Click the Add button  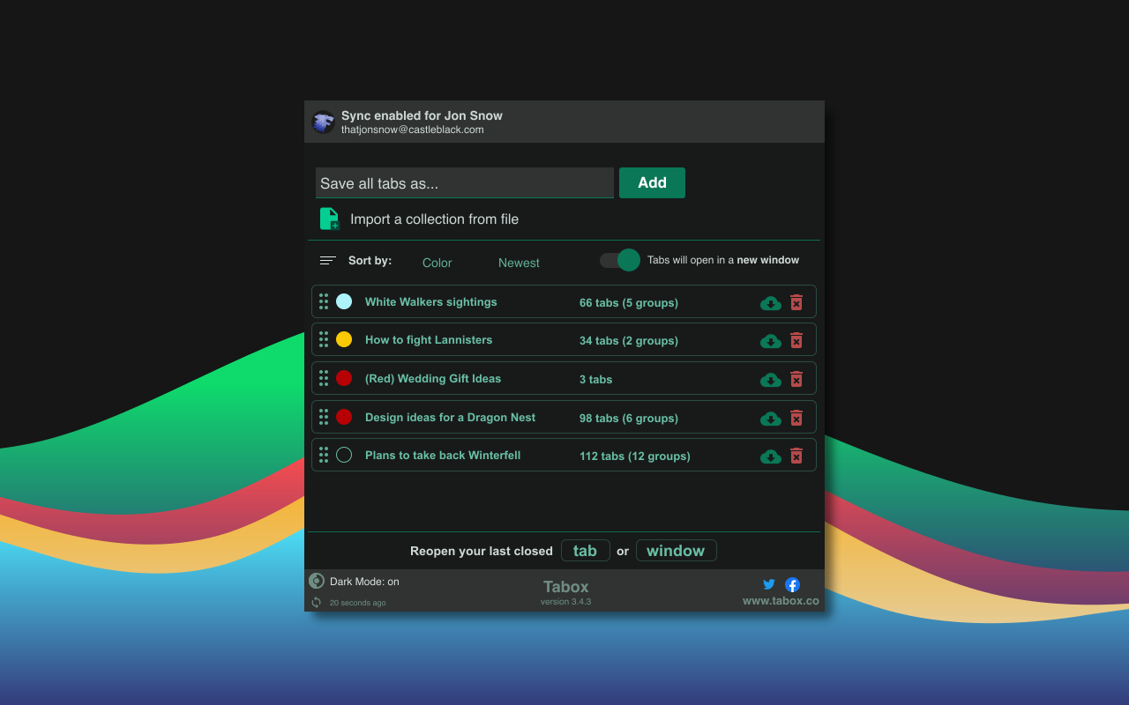tap(652, 182)
